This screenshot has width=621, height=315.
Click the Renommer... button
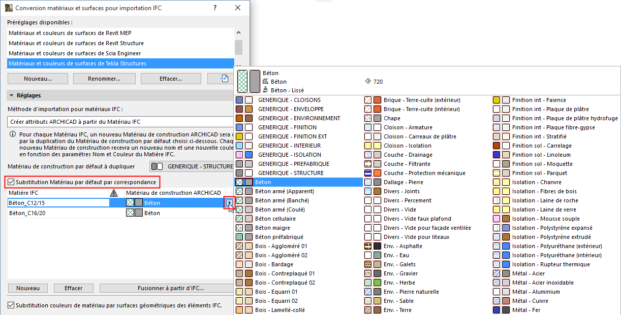[x=104, y=78]
